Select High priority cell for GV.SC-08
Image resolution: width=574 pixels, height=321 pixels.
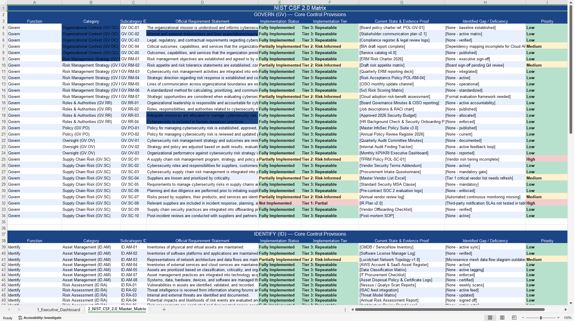pyautogui.click(x=546, y=203)
